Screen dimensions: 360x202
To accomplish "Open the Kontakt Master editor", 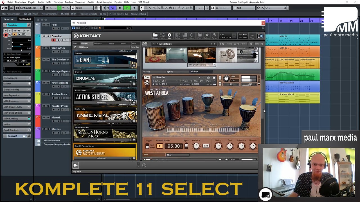I will tap(162, 36).
